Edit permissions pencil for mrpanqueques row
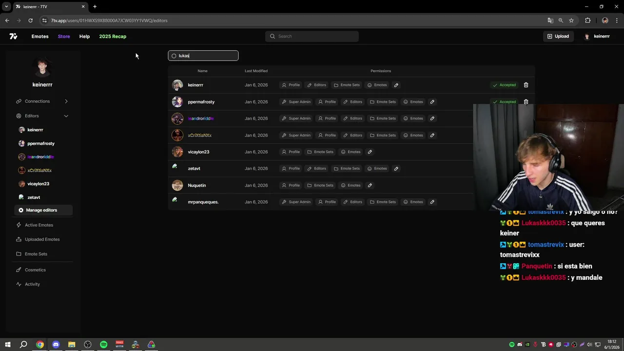 click(x=432, y=202)
